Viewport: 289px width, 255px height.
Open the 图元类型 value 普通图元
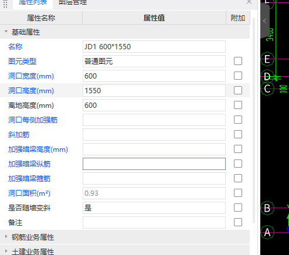click(x=154, y=62)
